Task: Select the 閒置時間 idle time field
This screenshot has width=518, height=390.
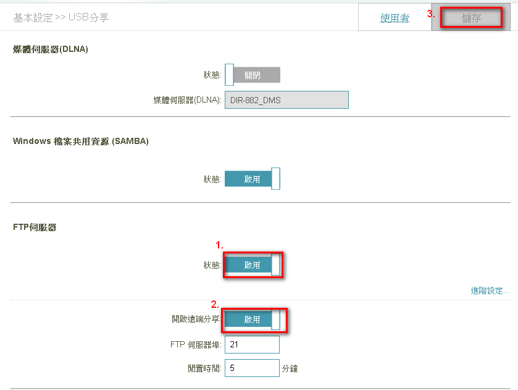Action: coord(252,368)
